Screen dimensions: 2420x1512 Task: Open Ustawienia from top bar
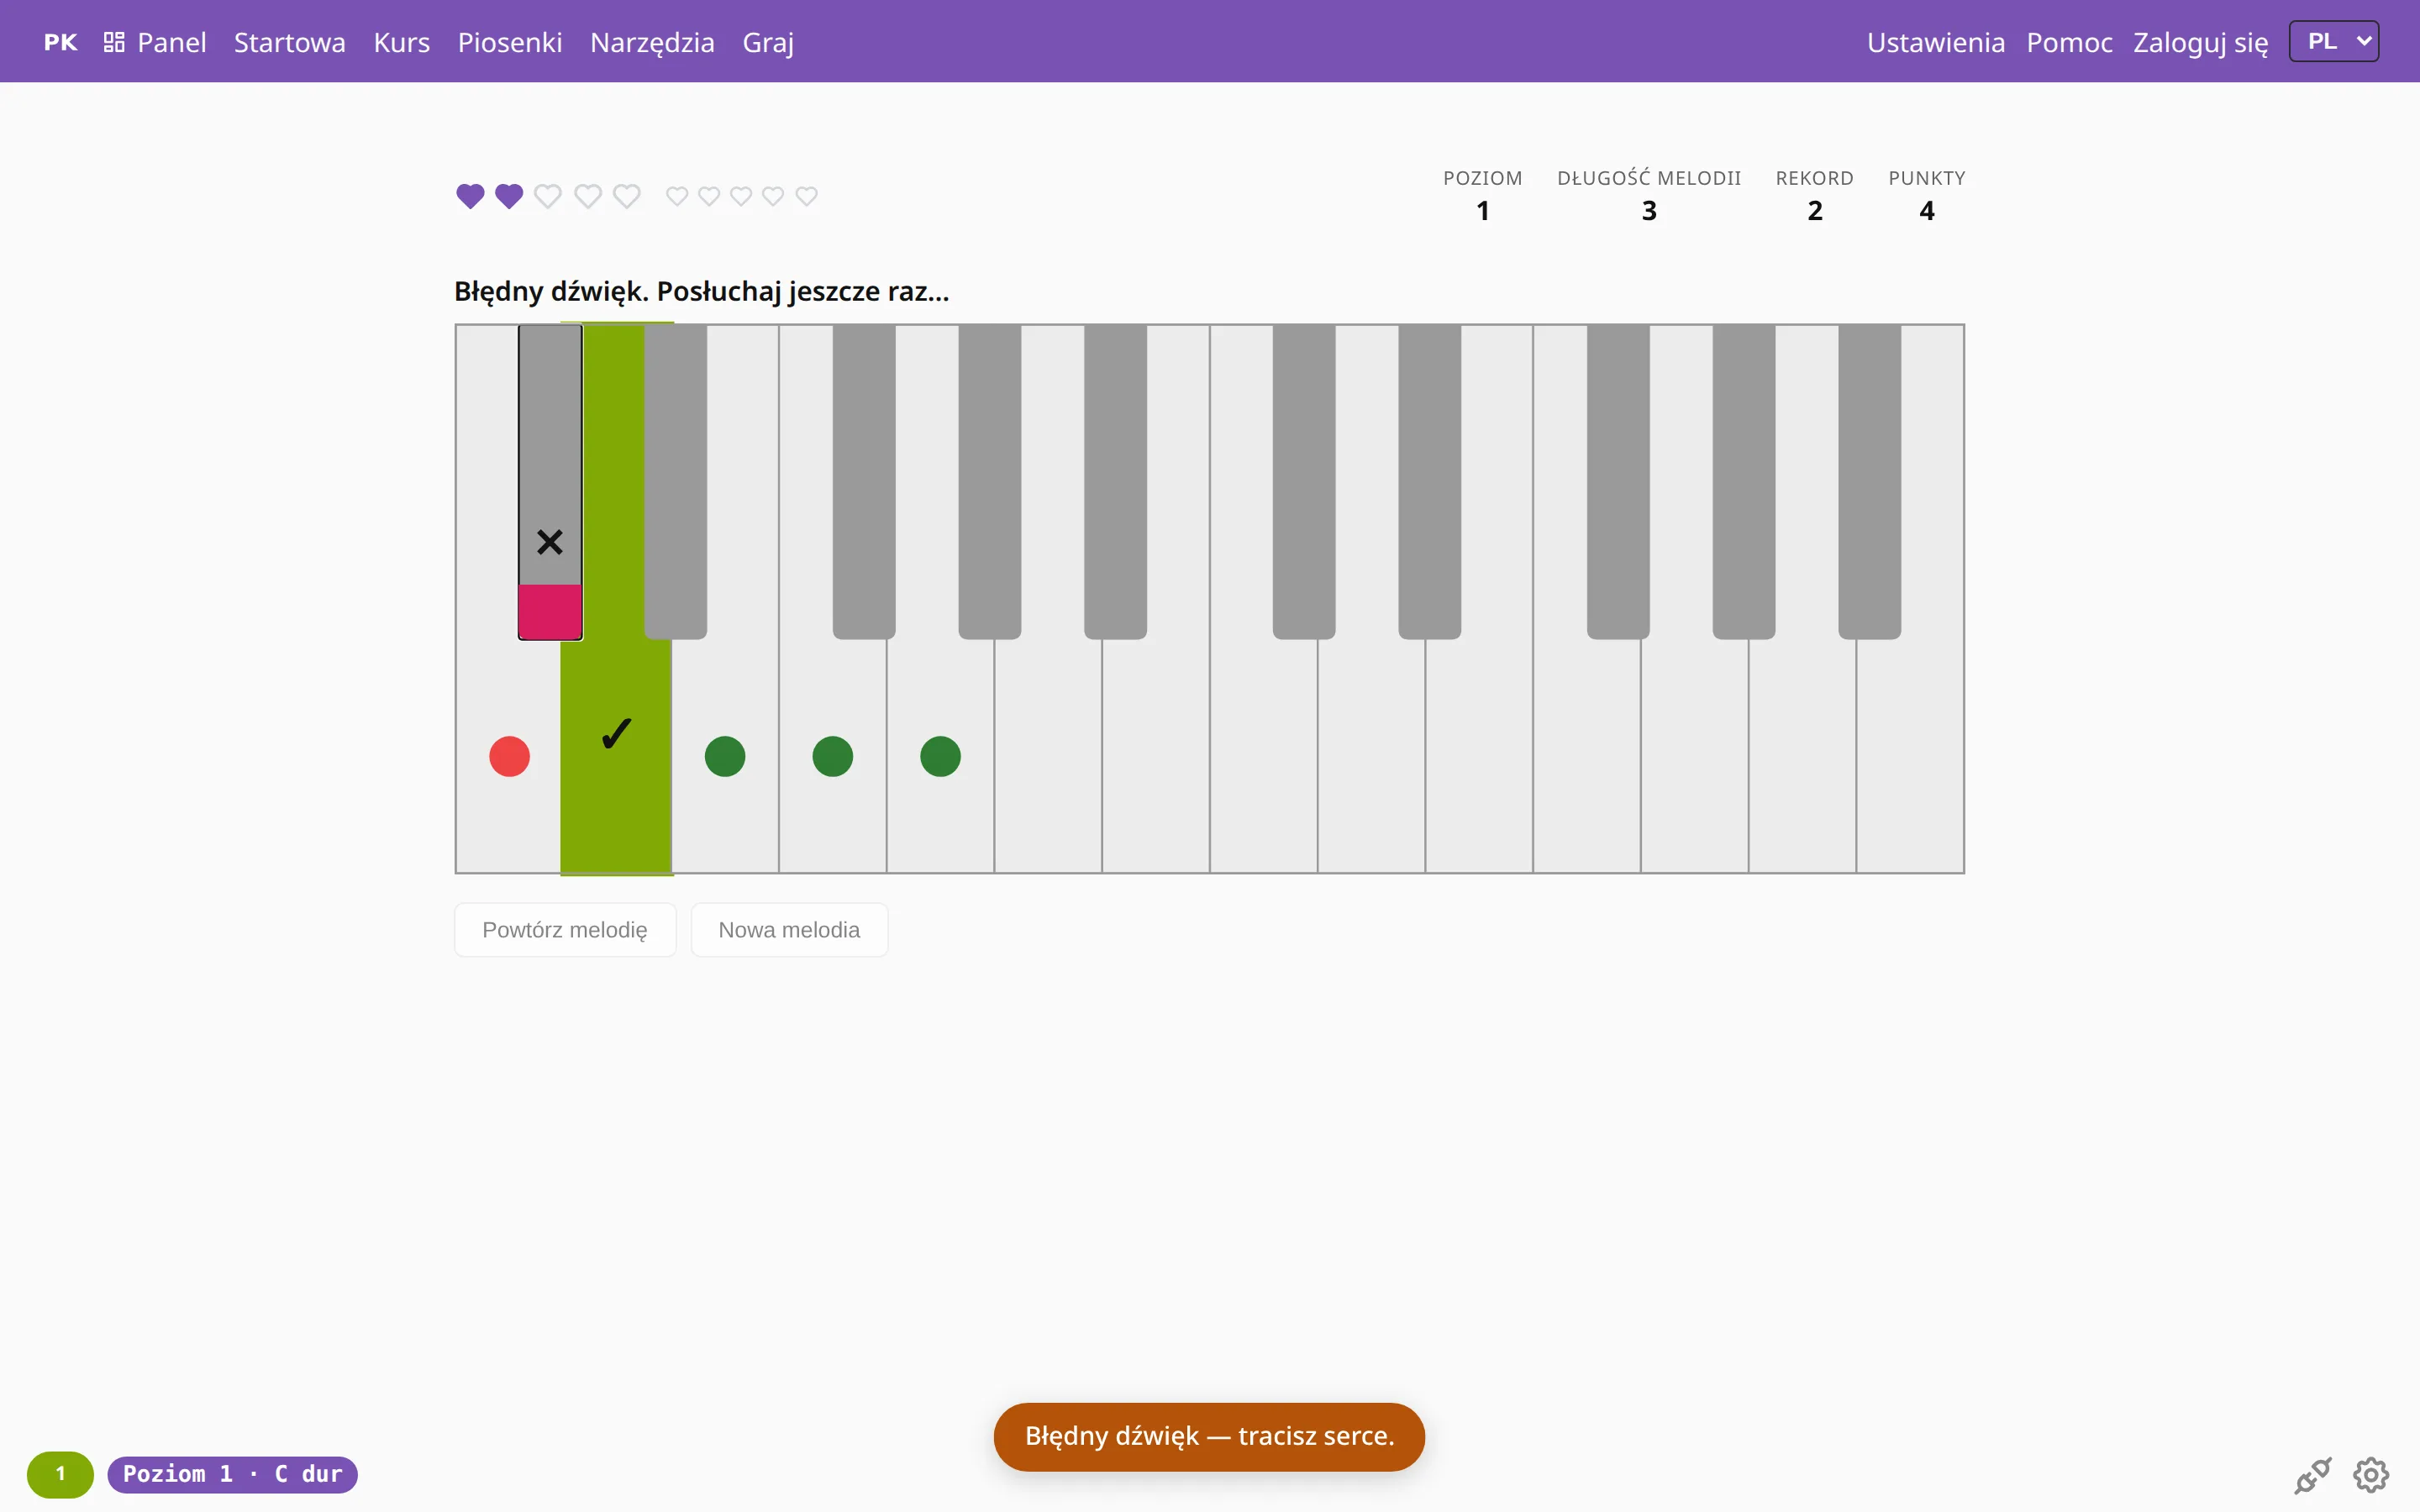tap(1935, 42)
